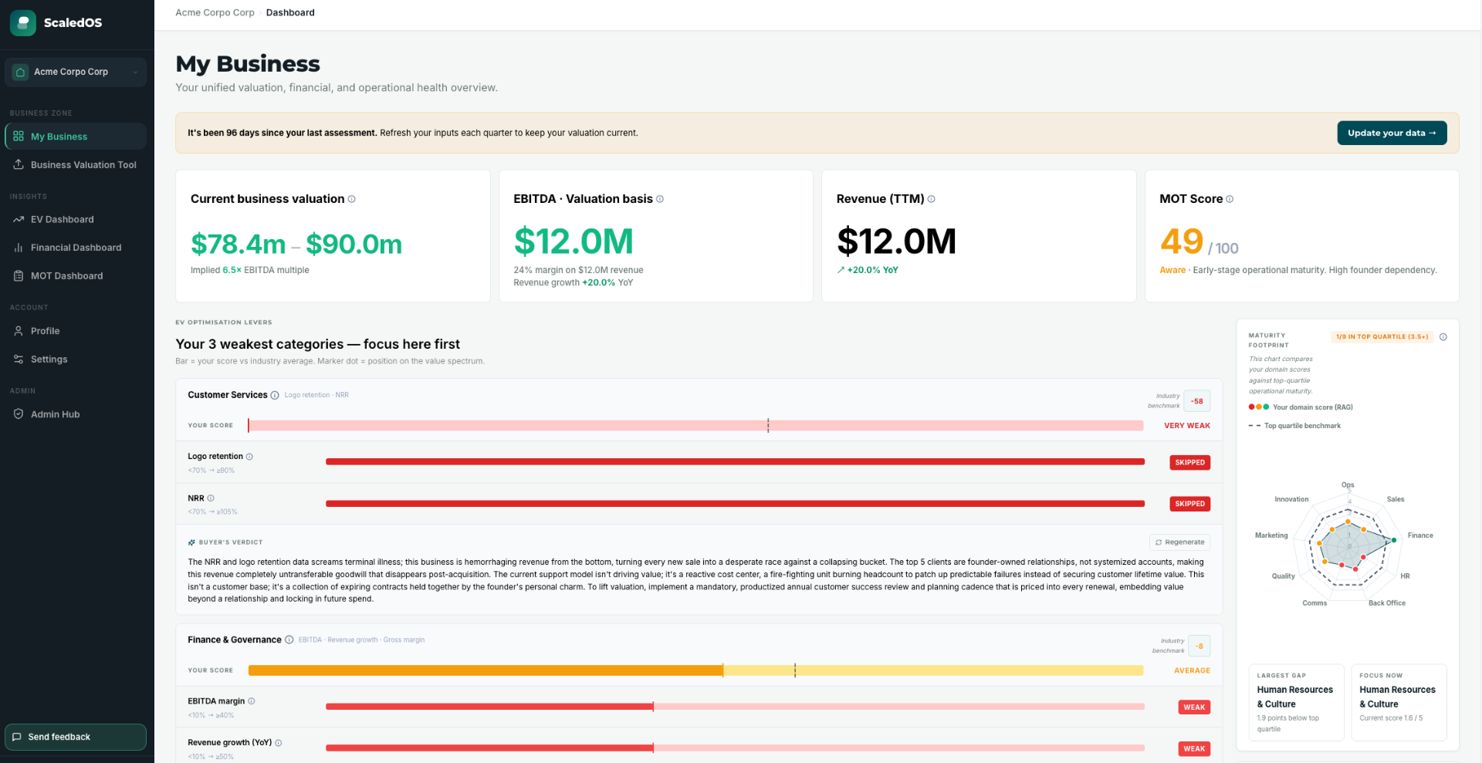Open Settings from the sidebar
The width and height of the screenshot is (1482, 763).
pos(76,360)
